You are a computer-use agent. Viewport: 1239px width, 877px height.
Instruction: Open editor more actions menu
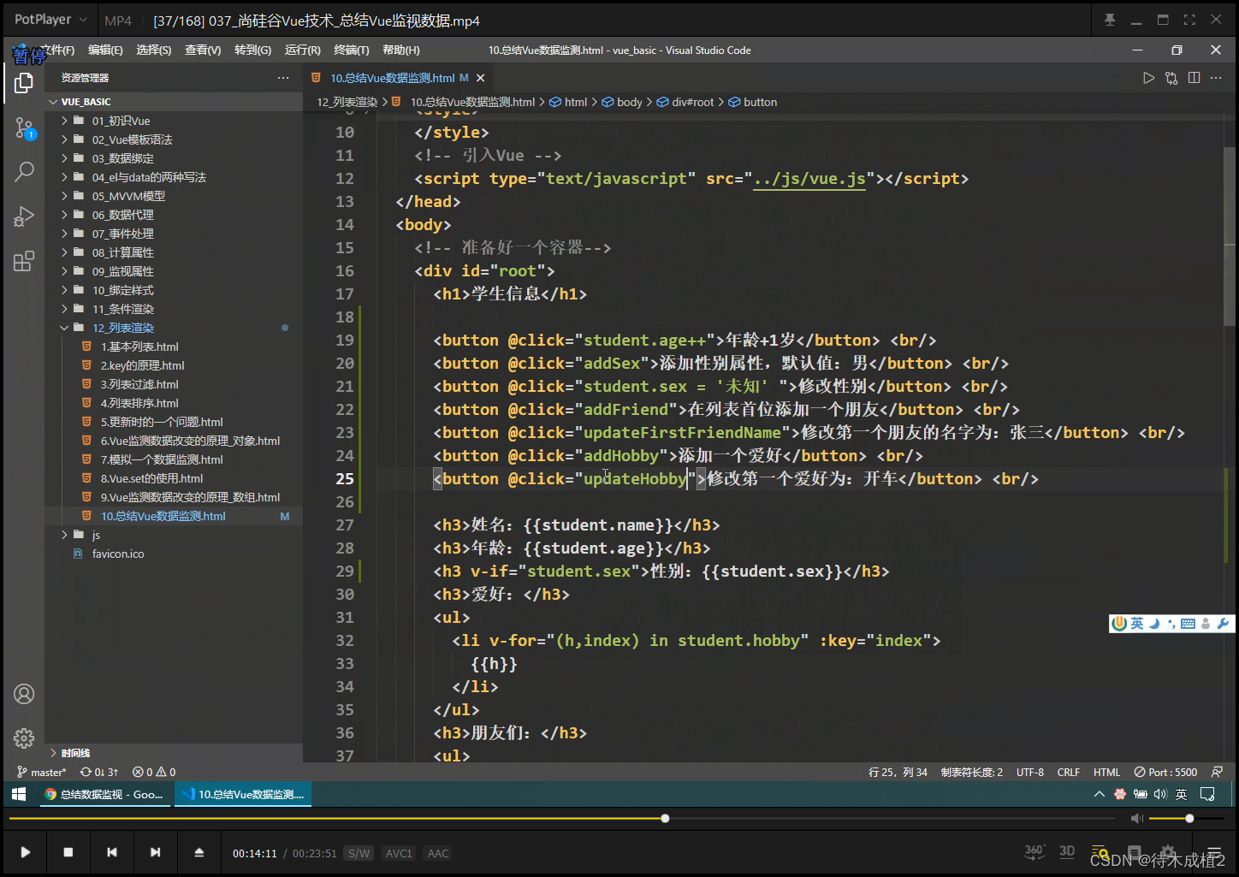(1217, 78)
